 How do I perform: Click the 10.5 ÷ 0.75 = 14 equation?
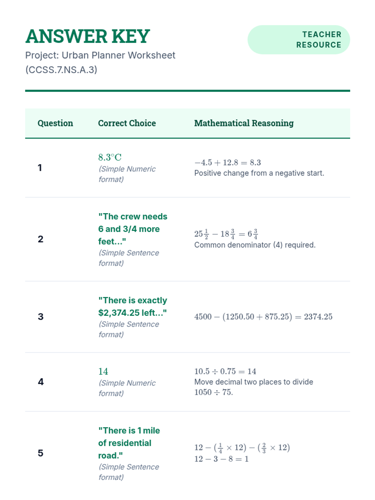pyautogui.click(x=225, y=371)
